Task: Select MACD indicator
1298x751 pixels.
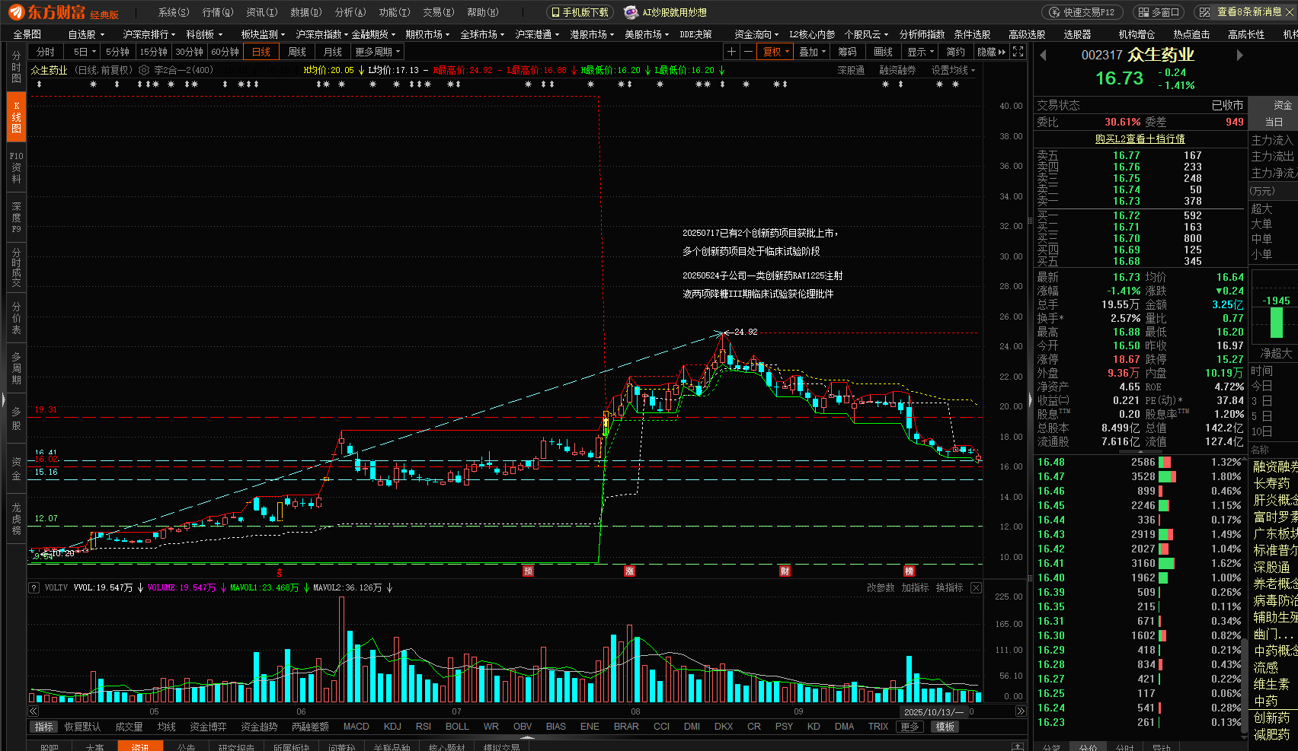Action: [x=356, y=727]
